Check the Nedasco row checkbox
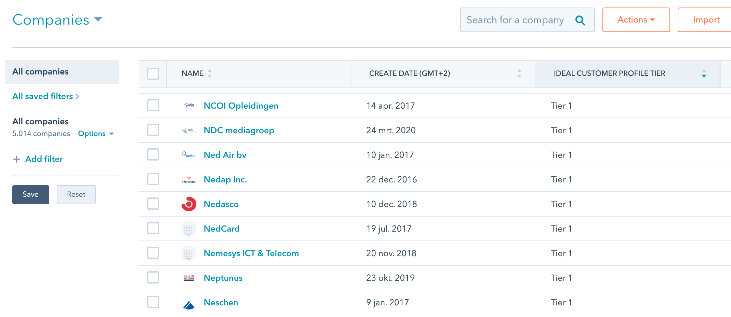The width and height of the screenshot is (731, 317). coord(153,204)
